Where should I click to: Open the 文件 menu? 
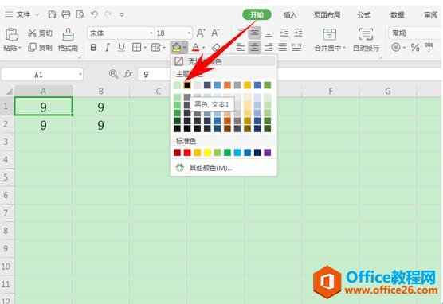(x=23, y=14)
